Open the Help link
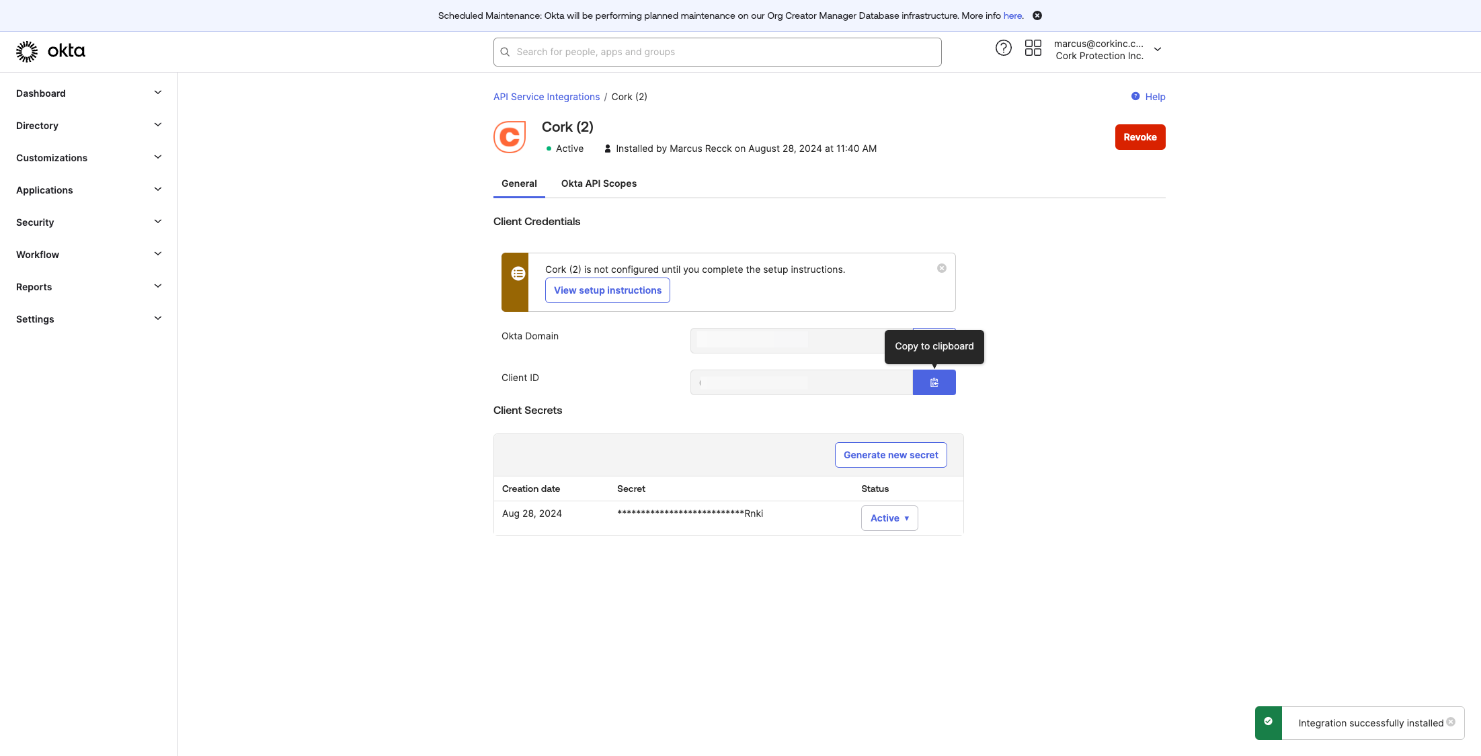This screenshot has height=756, width=1481. (1155, 97)
